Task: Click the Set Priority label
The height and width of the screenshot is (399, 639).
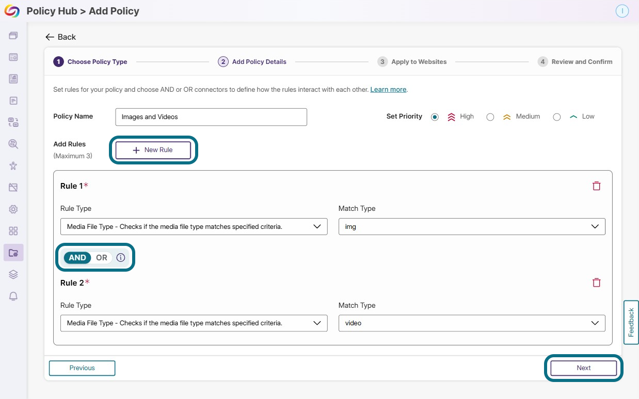Action: click(404, 117)
